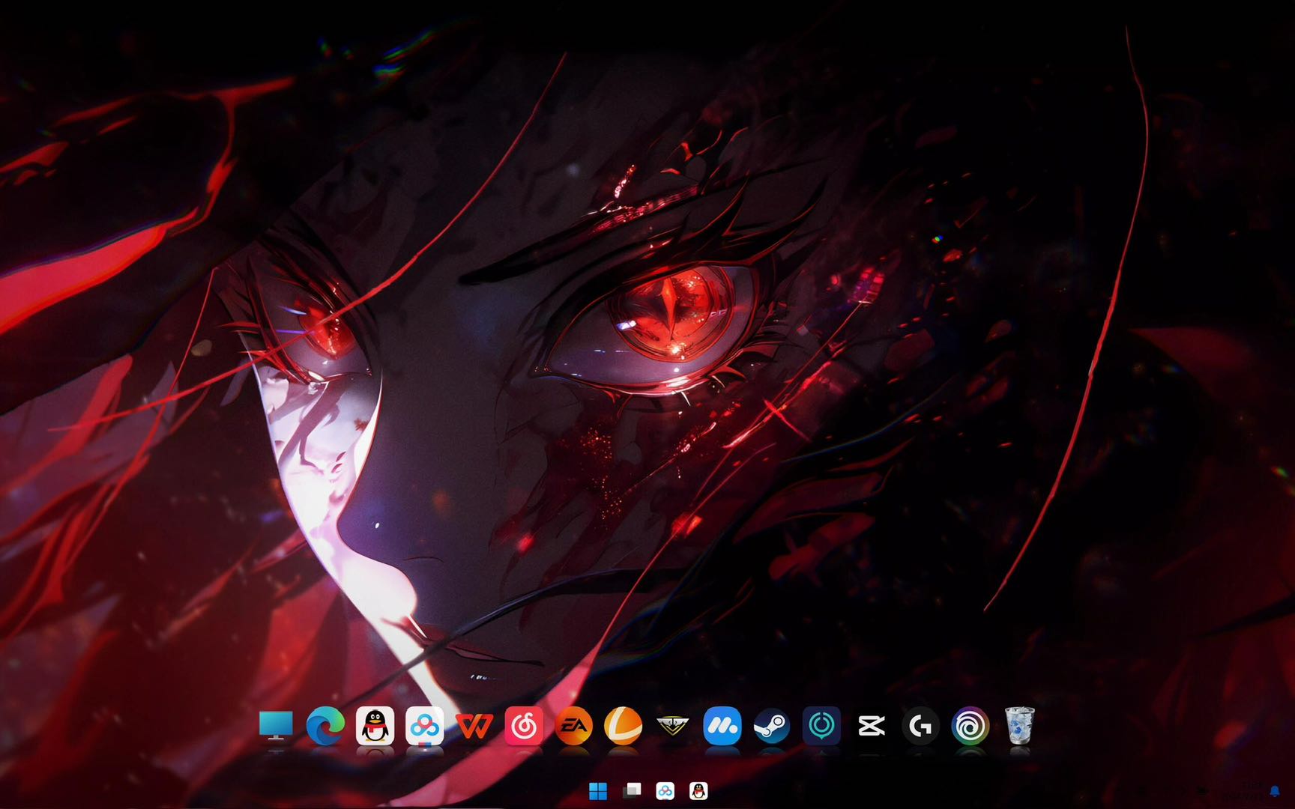Launch Microsoft Edge from the dock
This screenshot has width=1295, height=809.
pos(325,725)
